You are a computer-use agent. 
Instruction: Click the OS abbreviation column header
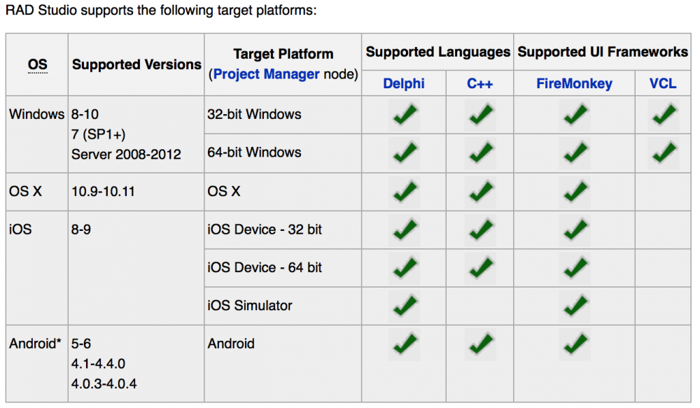coord(38,64)
